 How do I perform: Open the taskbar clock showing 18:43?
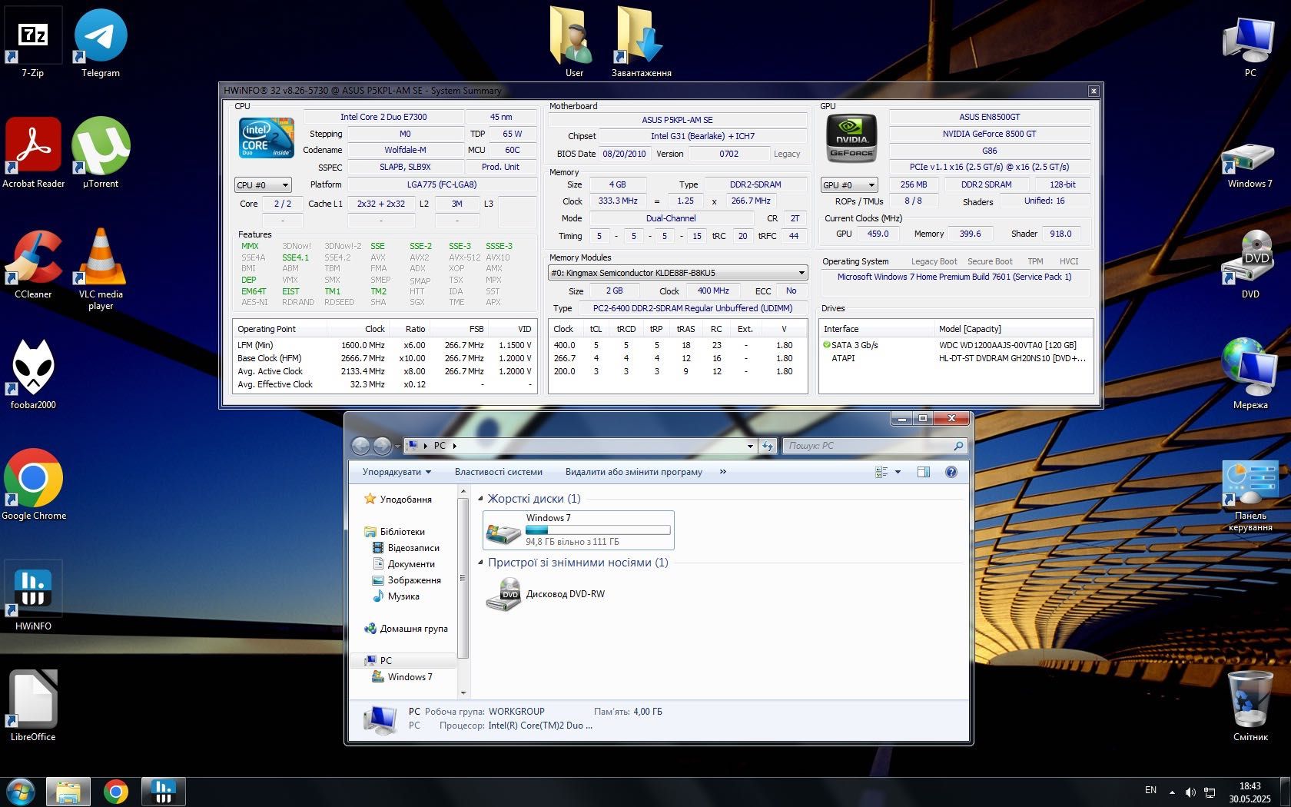1250,792
